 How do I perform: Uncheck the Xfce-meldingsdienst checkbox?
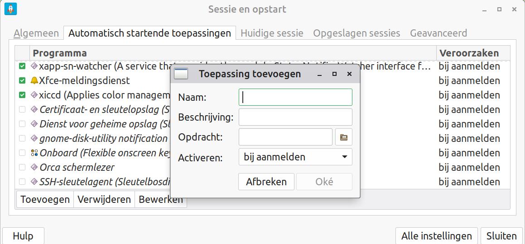tap(22, 80)
